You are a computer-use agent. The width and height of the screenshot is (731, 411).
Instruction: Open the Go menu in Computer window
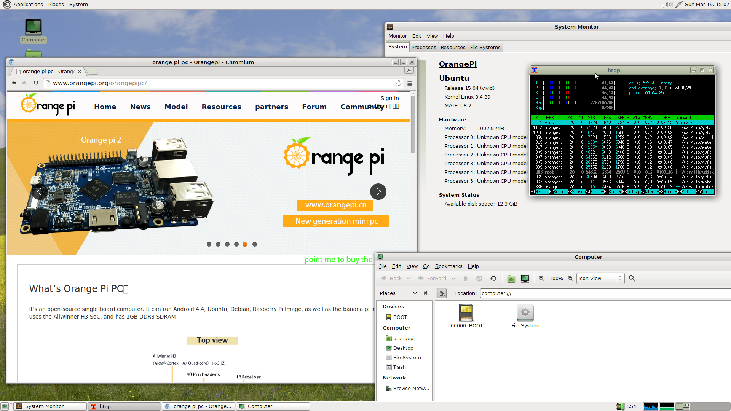pos(426,266)
